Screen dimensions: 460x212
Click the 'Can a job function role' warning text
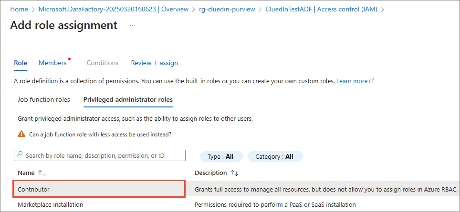(x=100, y=135)
